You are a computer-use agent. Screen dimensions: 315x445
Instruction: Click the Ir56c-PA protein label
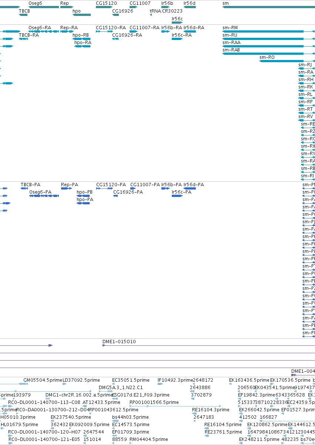[182, 192]
